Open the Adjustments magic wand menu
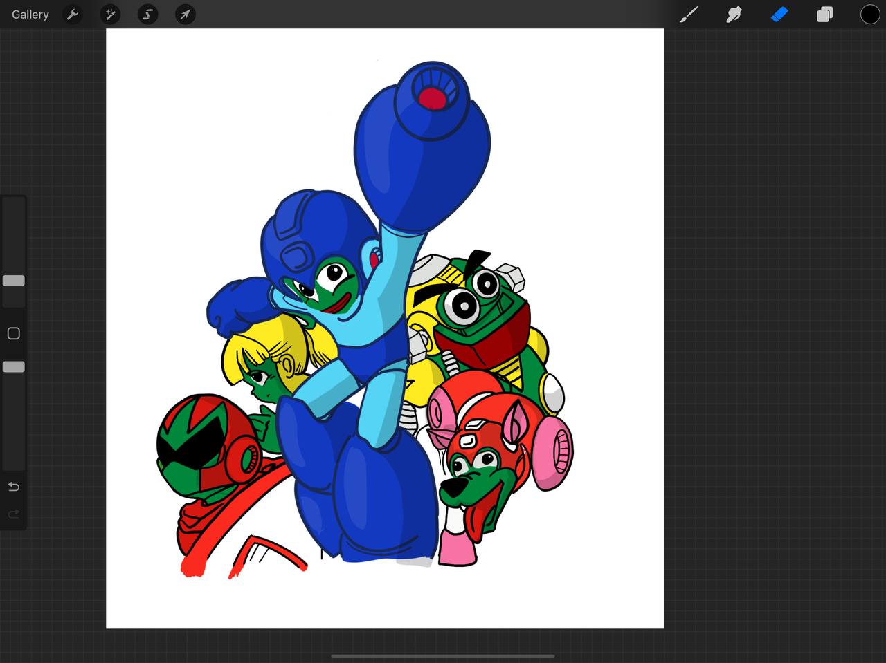This screenshot has height=663, width=886. (110, 15)
